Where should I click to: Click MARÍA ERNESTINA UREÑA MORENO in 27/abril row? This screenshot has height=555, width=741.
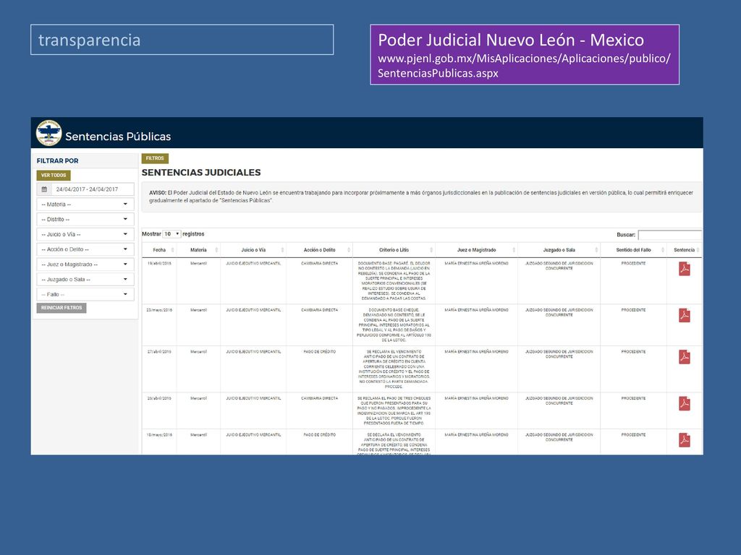click(476, 352)
